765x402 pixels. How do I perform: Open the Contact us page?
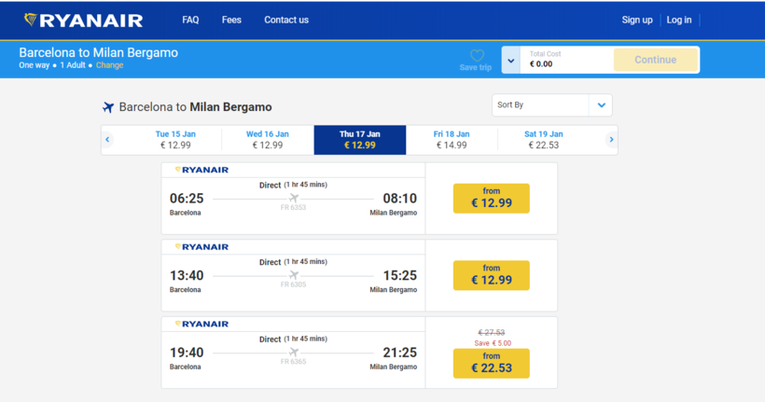pos(286,20)
